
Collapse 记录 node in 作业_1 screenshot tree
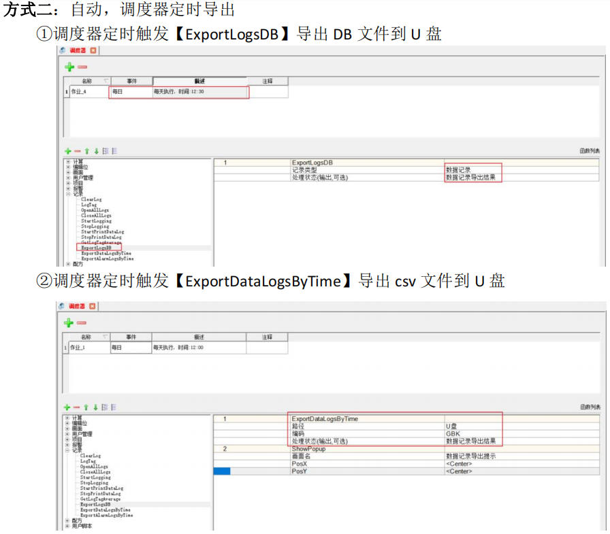tap(67, 450)
